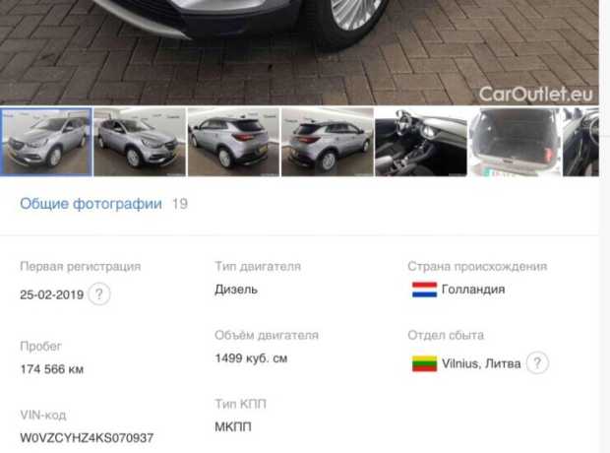Select the rear-right view car thumbnail
This screenshot has width=610, height=453.
click(328, 142)
